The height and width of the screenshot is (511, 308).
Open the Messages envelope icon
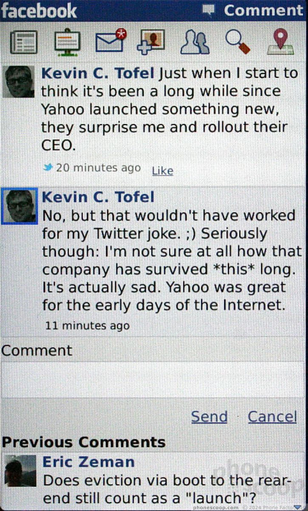pyautogui.click(x=111, y=41)
